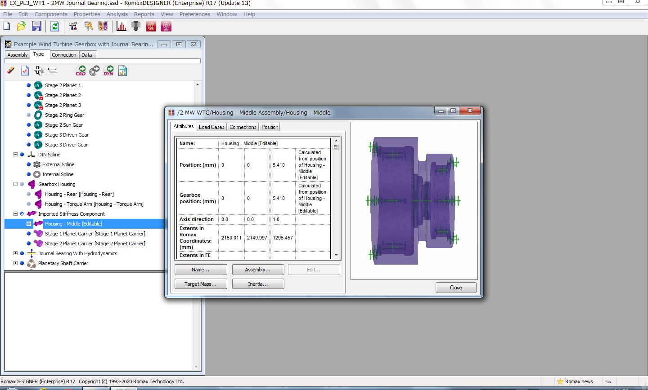
Task: Click the mail icon in the status bar
Action: 608,381
